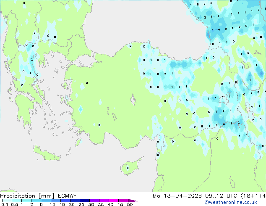Pick the 15–20 mm legend color box
The width and height of the screenshot is (266, 206).
click(65, 201)
